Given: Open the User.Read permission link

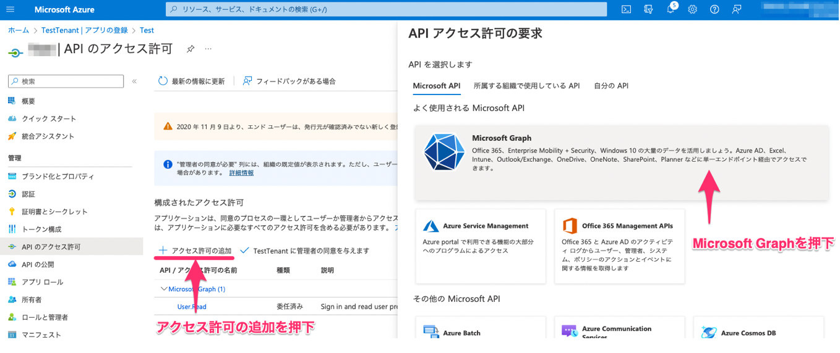Looking at the screenshot, I should tap(192, 306).
